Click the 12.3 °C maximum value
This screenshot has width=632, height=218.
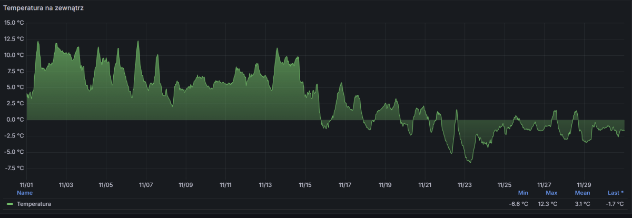548,204
